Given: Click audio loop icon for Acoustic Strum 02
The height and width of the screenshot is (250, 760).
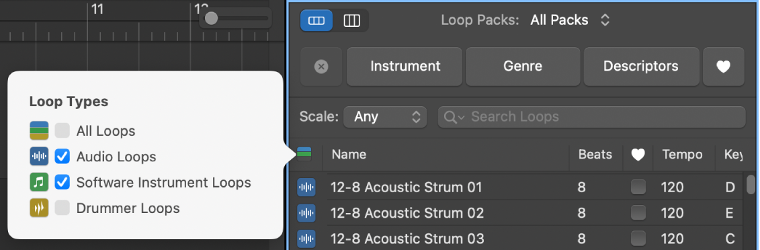Looking at the screenshot, I should coord(306,212).
